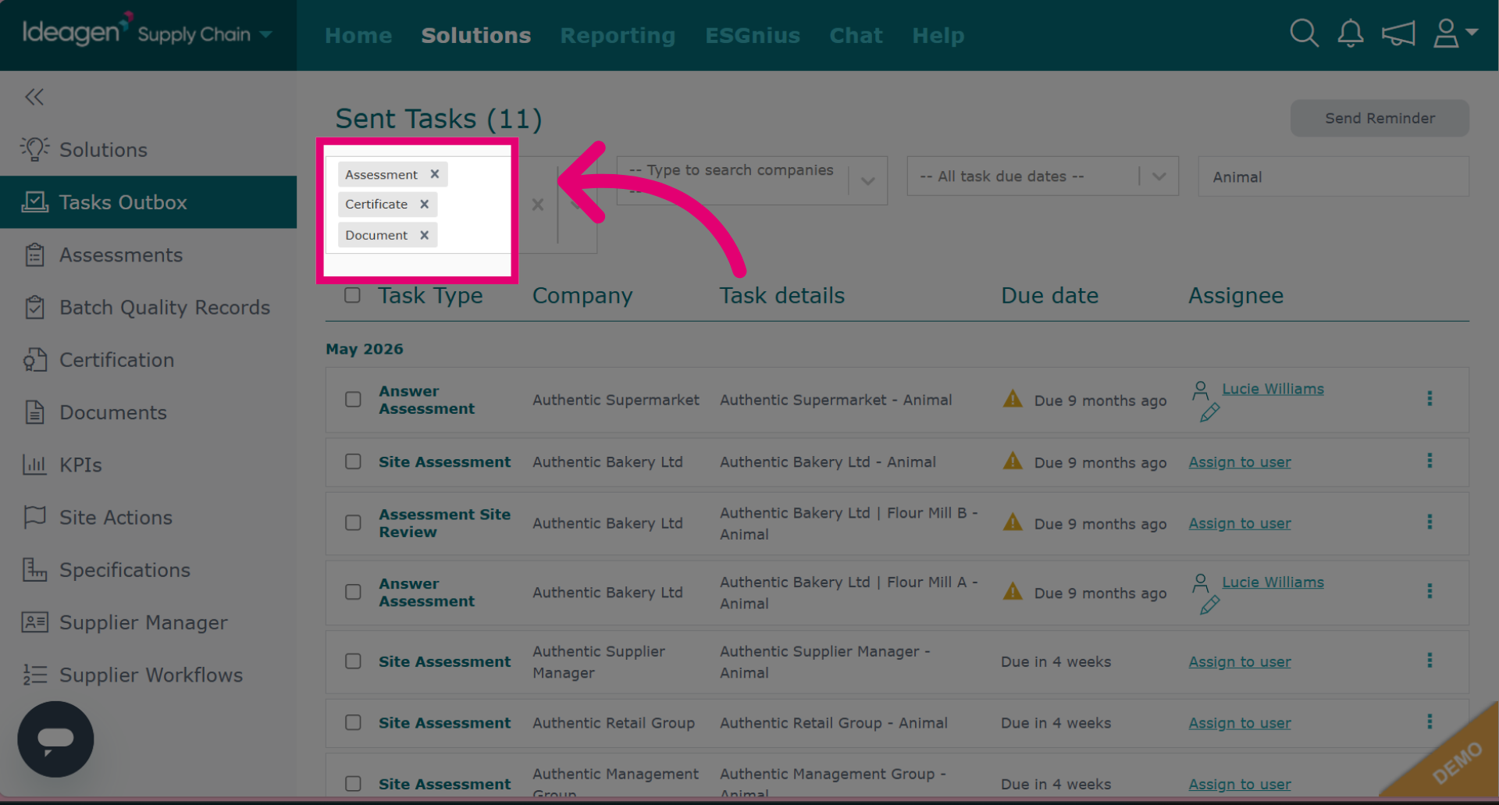Image resolution: width=1499 pixels, height=805 pixels.
Task: Open Specifications in the sidebar
Action: tap(148, 570)
